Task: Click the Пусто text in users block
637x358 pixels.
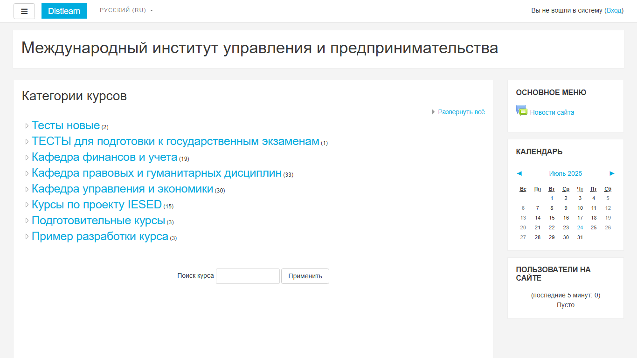Action: click(566, 305)
